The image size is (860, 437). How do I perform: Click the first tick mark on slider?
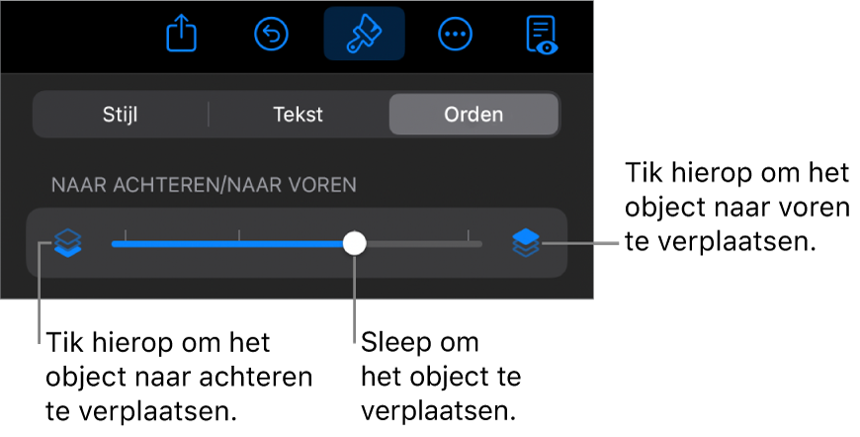(126, 235)
